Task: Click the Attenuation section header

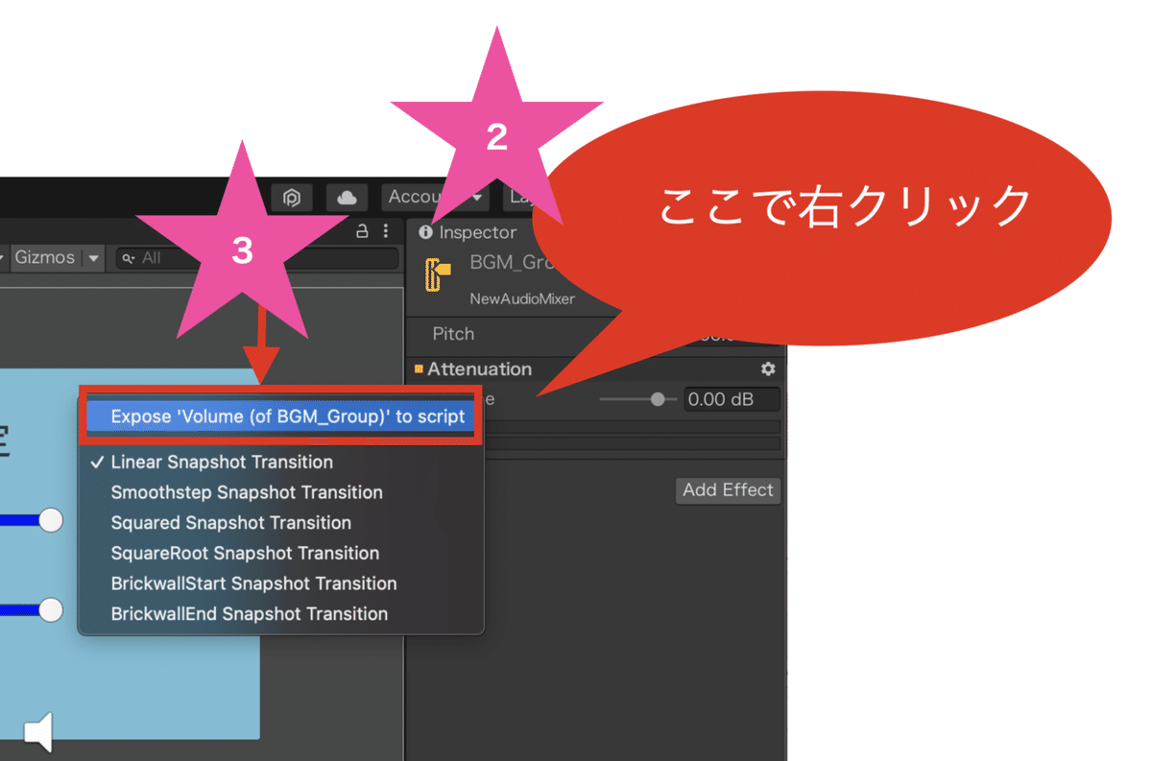Action: [x=479, y=369]
